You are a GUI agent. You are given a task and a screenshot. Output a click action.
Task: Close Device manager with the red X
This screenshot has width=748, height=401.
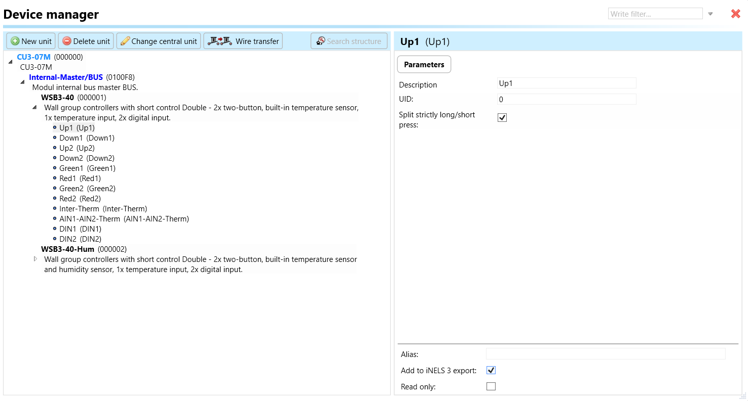tap(735, 14)
